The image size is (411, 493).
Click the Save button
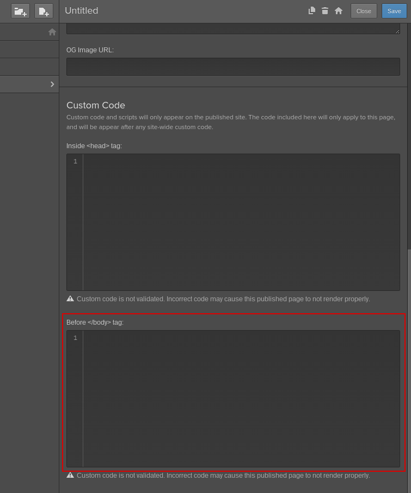[x=394, y=11]
